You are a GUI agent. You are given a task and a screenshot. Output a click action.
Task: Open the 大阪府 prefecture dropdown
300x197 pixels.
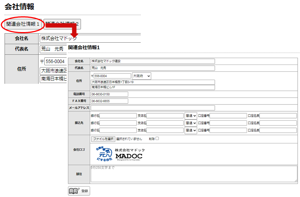tap(141, 76)
